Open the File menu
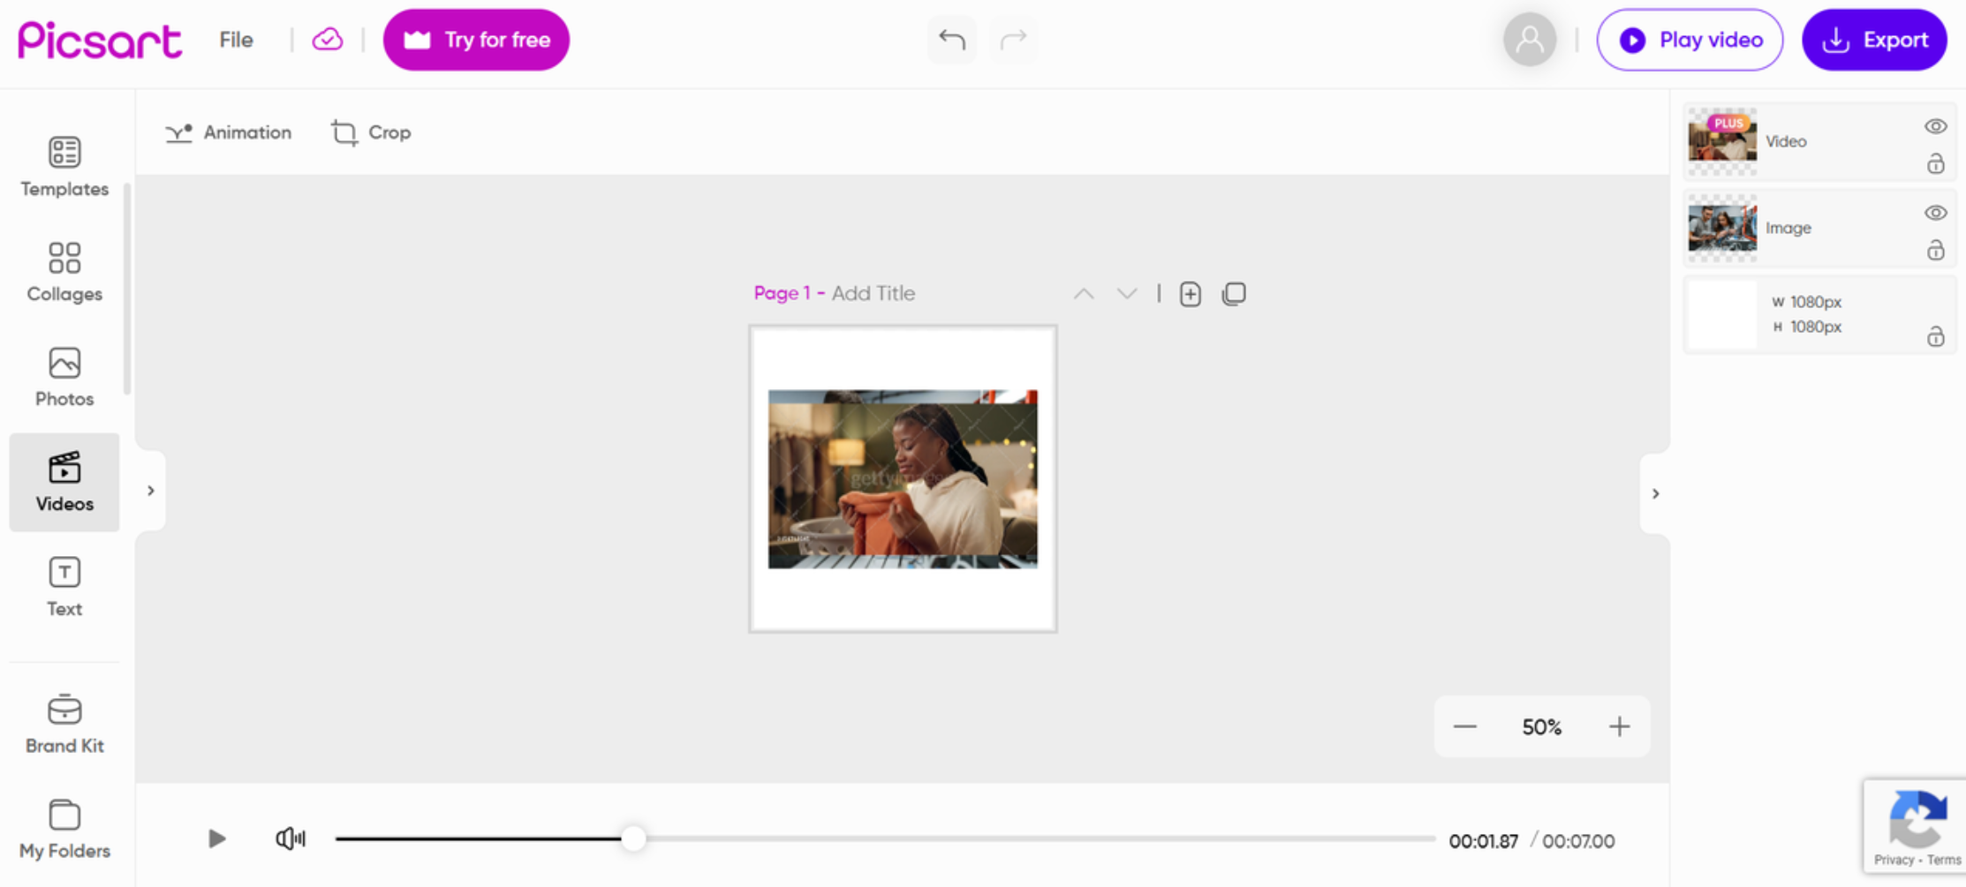Image resolution: width=1966 pixels, height=887 pixels. click(235, 40)
